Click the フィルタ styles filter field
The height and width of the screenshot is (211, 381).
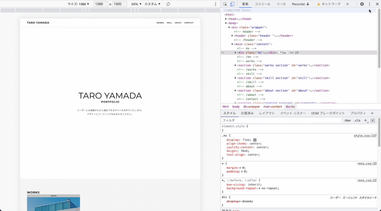(x=282, y=120)
